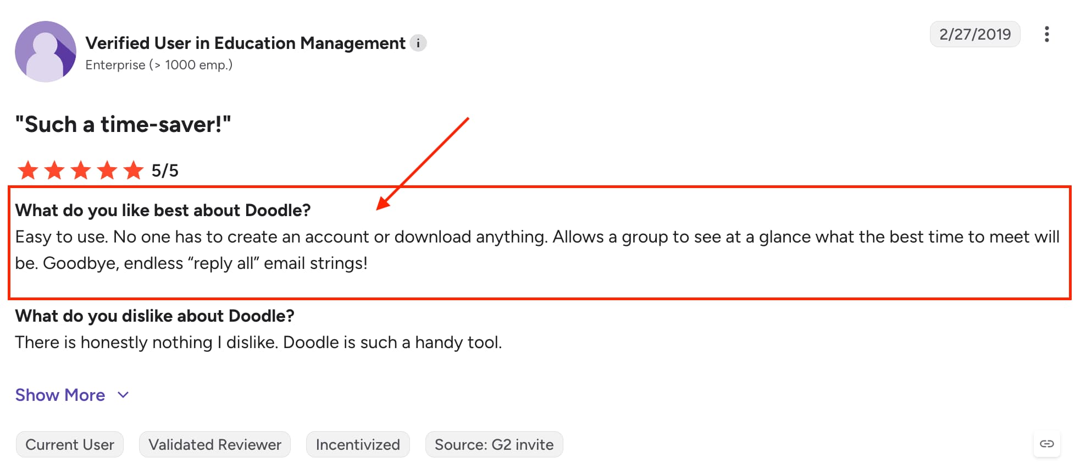Click the Enterprise (> 1000 emp.) label
Image resolution: width=1075 pixels, height=474 pixels.
click(159, 65)
